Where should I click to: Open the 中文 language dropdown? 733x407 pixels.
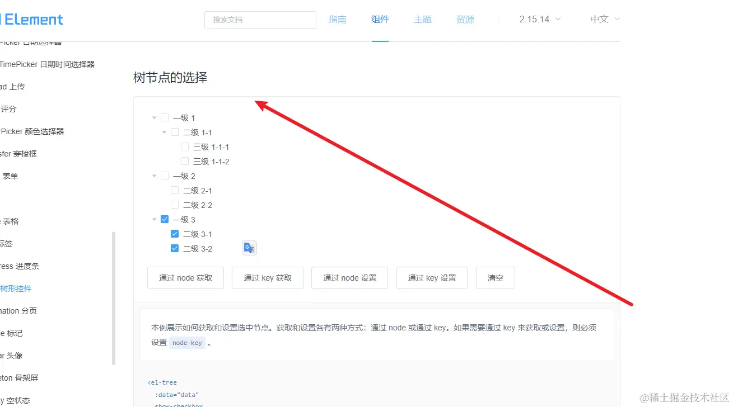click(x=605, y=20)
